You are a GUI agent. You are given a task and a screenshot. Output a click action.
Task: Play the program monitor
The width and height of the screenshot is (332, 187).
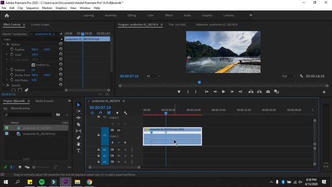pos(224,92)
